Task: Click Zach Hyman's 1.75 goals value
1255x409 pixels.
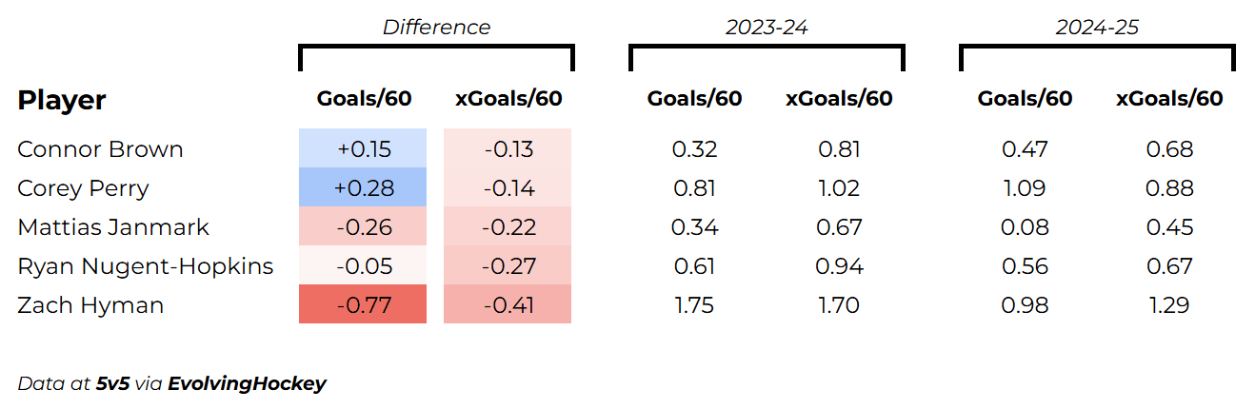Action: point(694,305)
